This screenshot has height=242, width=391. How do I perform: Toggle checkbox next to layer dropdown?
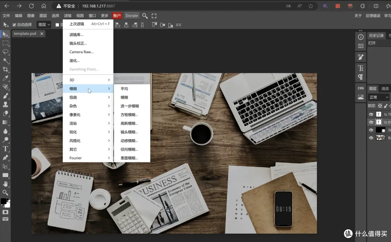click(x=57, y=25)
